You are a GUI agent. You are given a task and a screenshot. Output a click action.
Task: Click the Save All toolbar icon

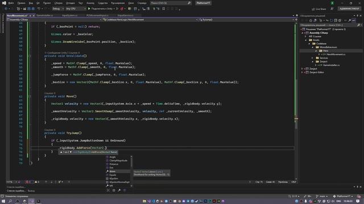[x=33, y=8]
